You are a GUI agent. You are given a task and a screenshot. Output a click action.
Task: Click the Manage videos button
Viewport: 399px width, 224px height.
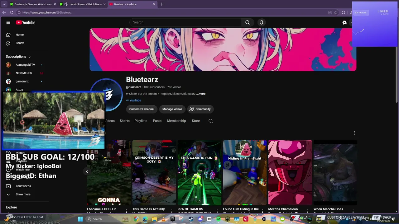coord(172,109)
